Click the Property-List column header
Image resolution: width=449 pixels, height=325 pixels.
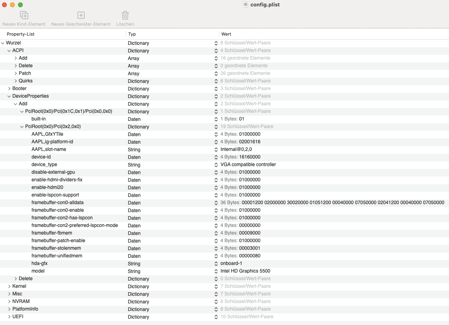coord(21,34)
